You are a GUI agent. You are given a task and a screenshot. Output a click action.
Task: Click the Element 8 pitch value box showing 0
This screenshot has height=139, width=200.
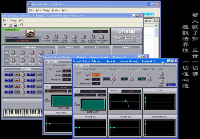pyautogui.click(x=107, y=79)
